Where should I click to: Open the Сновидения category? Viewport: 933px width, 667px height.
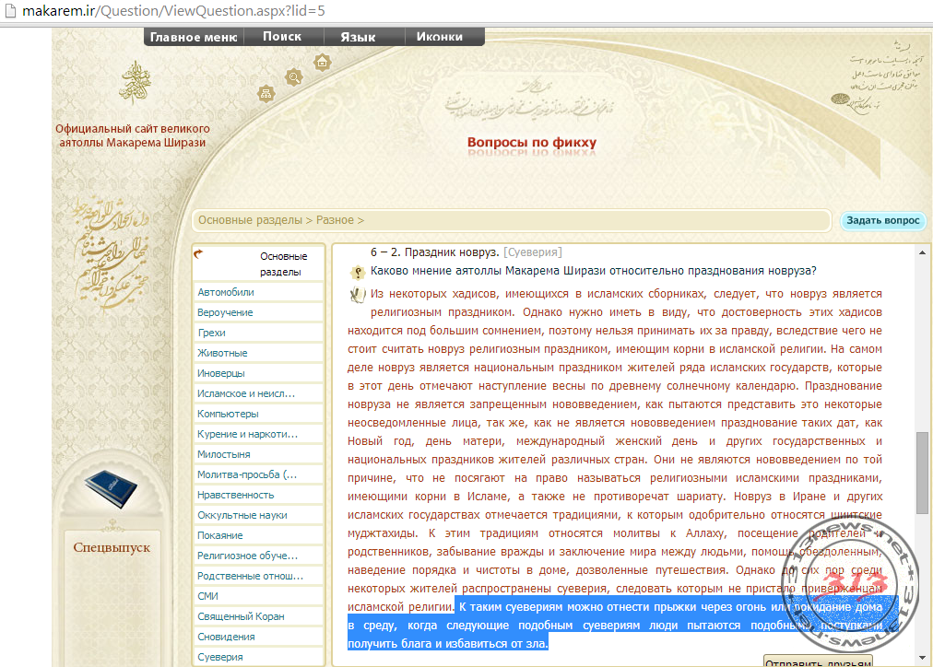259,637
